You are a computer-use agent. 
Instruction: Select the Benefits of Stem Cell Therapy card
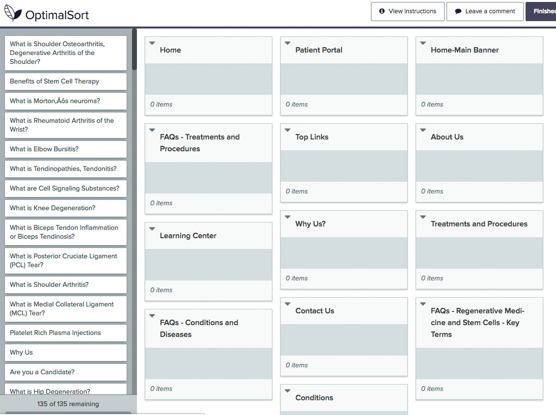tap(66, 82)
